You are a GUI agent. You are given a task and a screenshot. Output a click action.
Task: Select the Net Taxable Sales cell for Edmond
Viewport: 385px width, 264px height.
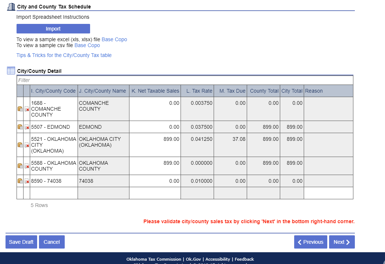155,127
